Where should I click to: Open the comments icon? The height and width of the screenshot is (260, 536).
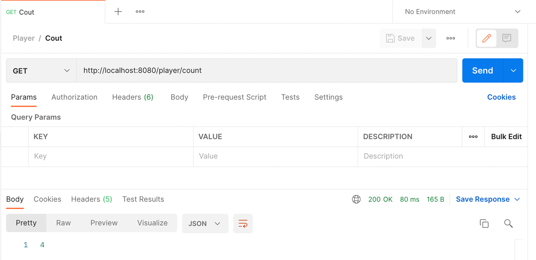point(507,38)
